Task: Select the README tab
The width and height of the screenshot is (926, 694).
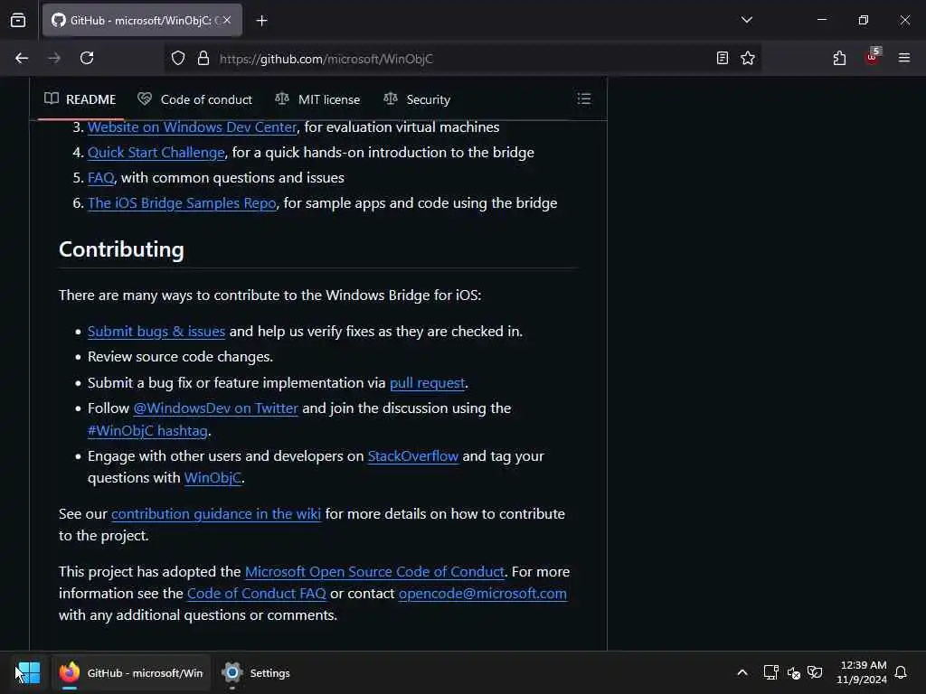Action: 80,99
